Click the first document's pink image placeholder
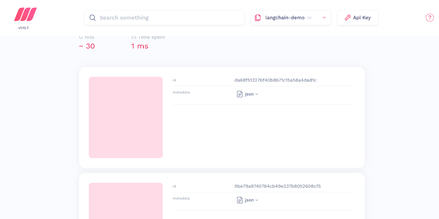 click(126, 117)
